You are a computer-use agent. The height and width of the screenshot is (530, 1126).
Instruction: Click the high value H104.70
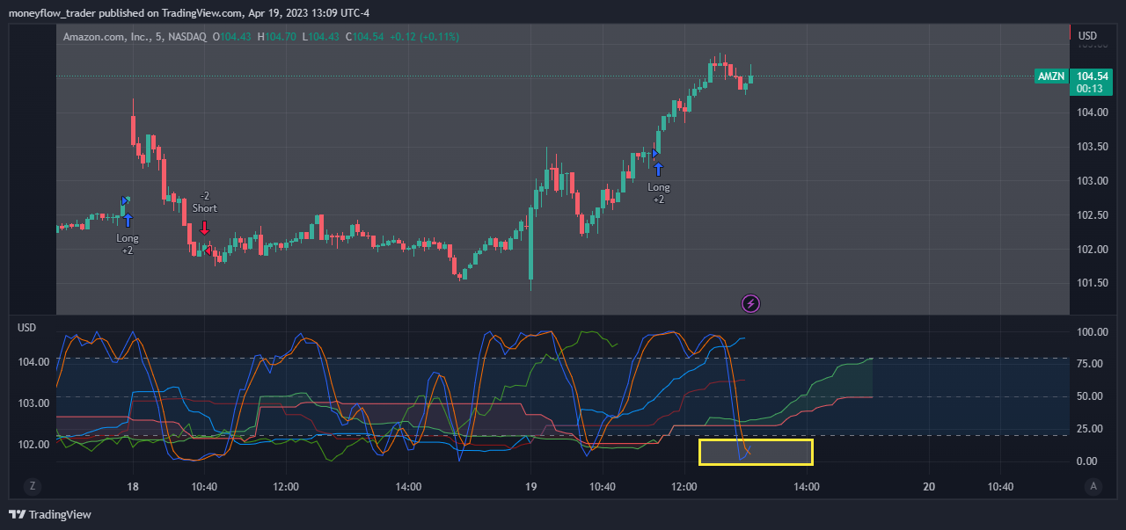(x=276, y=37)
